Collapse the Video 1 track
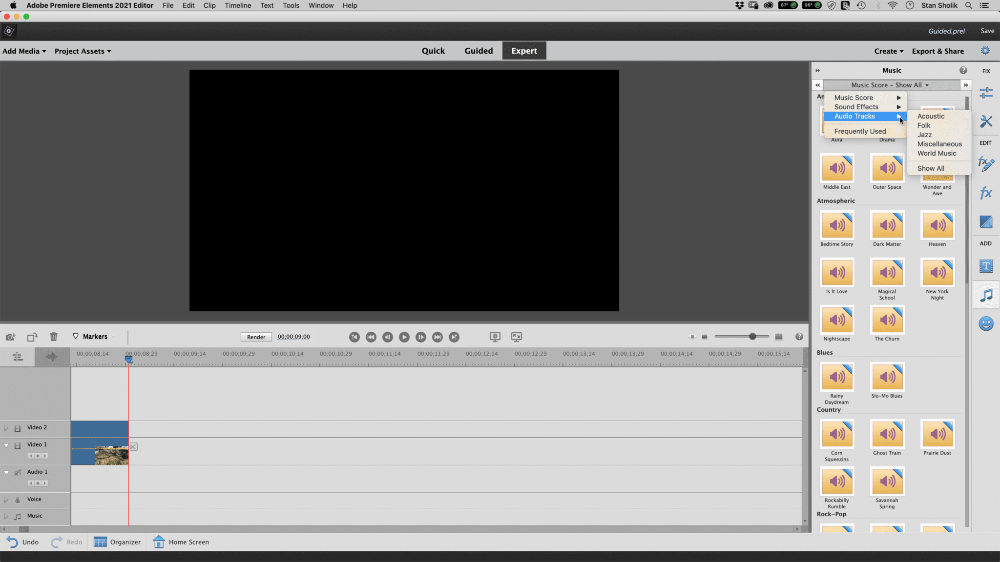 (x=6, y=445)
